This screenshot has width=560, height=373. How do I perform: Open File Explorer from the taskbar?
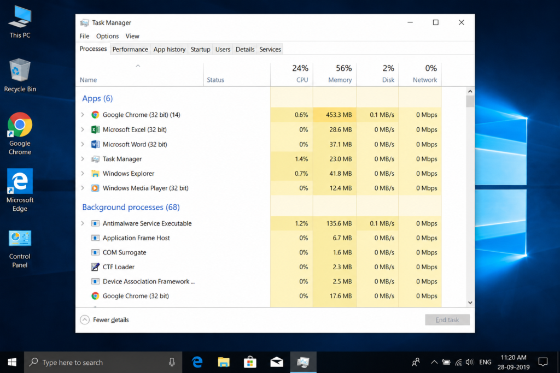224,362
